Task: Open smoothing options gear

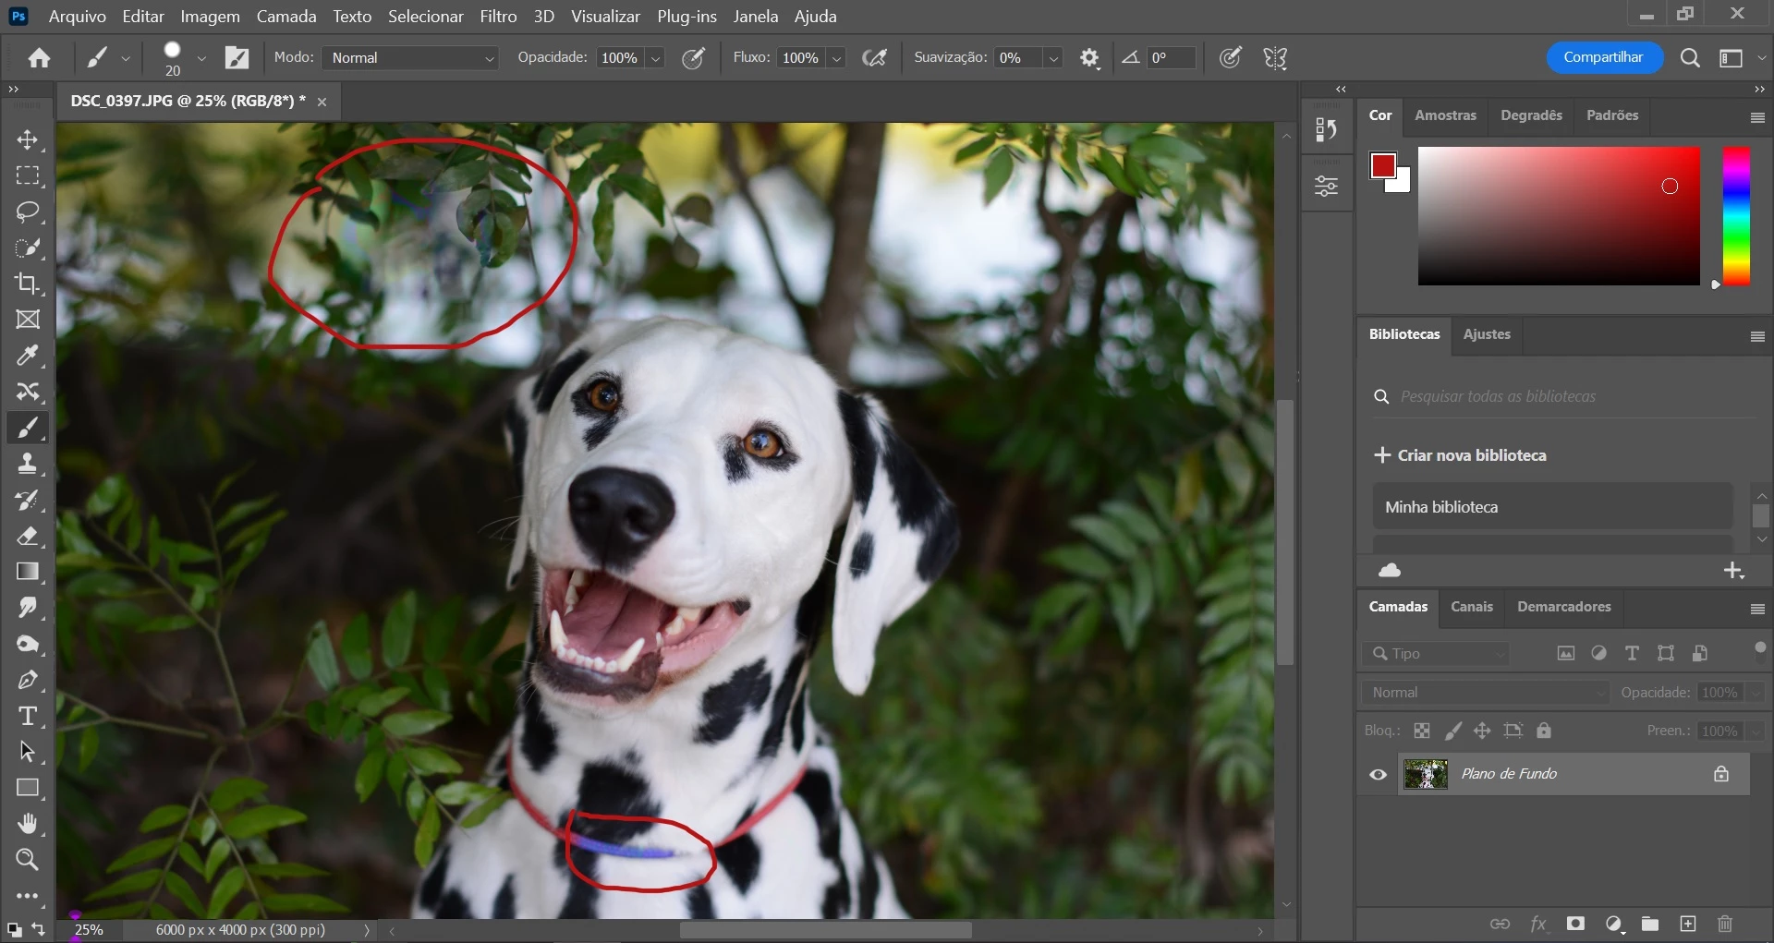Action: (x=1090, y=58)
